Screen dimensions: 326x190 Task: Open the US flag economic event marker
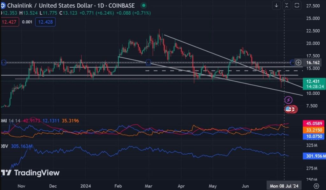[288, 109]
